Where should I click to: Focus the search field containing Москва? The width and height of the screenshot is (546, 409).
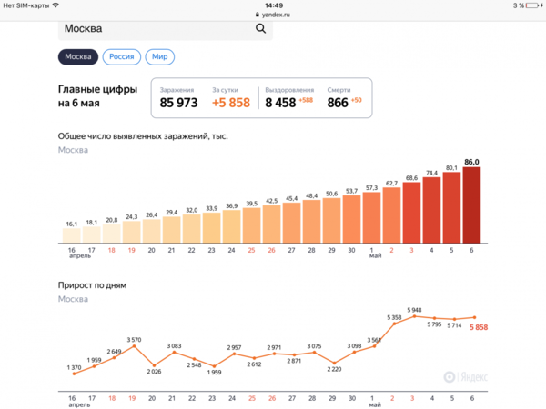(x=155, y=29)
